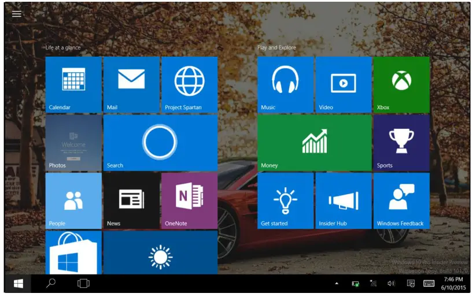
Task: Show hidden system tray icons arrow
Action: coord(337,283)
